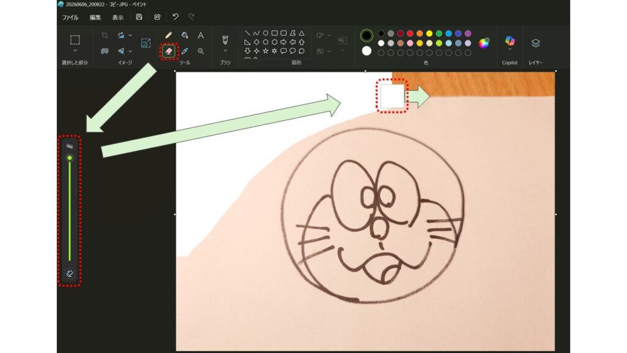Redo the undone action
Viewport: 627px width, 353px height.
pos(192,17)
